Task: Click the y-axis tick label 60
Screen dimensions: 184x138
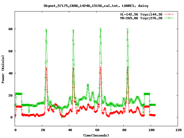Action: (x=10, y=51)
